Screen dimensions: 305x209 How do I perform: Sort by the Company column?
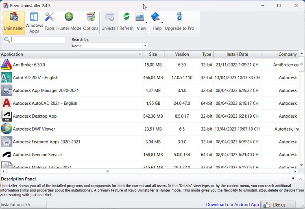pos(280,54)
